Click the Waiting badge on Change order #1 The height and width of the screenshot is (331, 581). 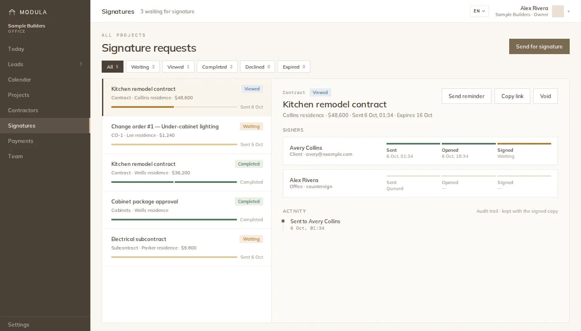(251, 126)
